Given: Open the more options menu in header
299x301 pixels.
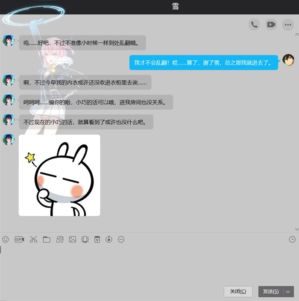Looking at the screenshot, I should click(288, 25).
